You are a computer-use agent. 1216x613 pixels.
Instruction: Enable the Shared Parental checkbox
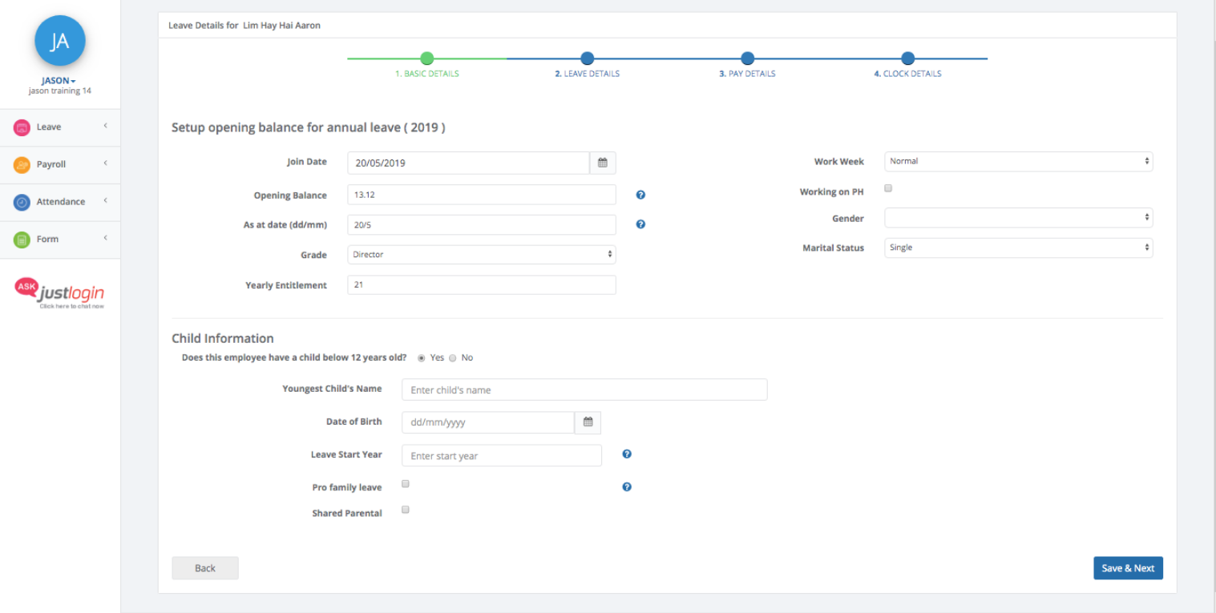pyautogui.click(x=406, y=510)
